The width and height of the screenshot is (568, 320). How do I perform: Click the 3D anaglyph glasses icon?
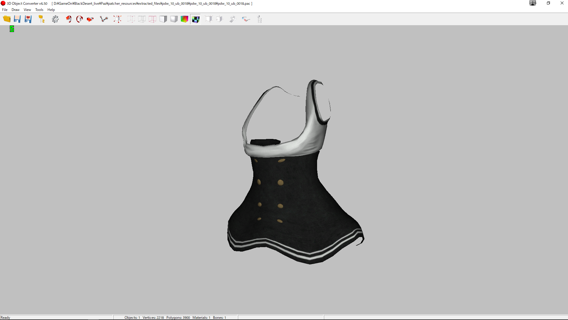click(x=246, y=19)
